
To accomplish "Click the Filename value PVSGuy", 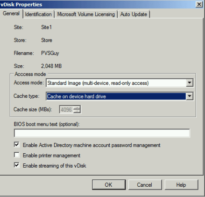I will point(50,53).
